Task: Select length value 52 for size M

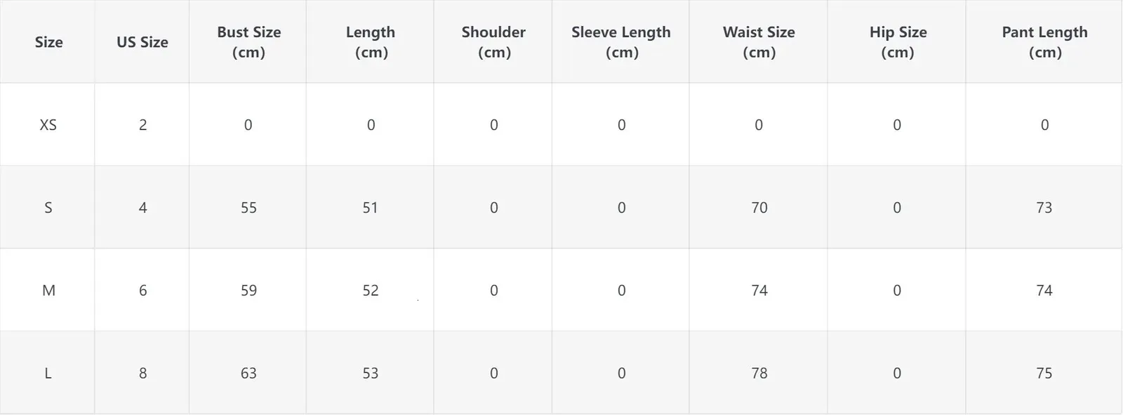Action: [371, 291]
